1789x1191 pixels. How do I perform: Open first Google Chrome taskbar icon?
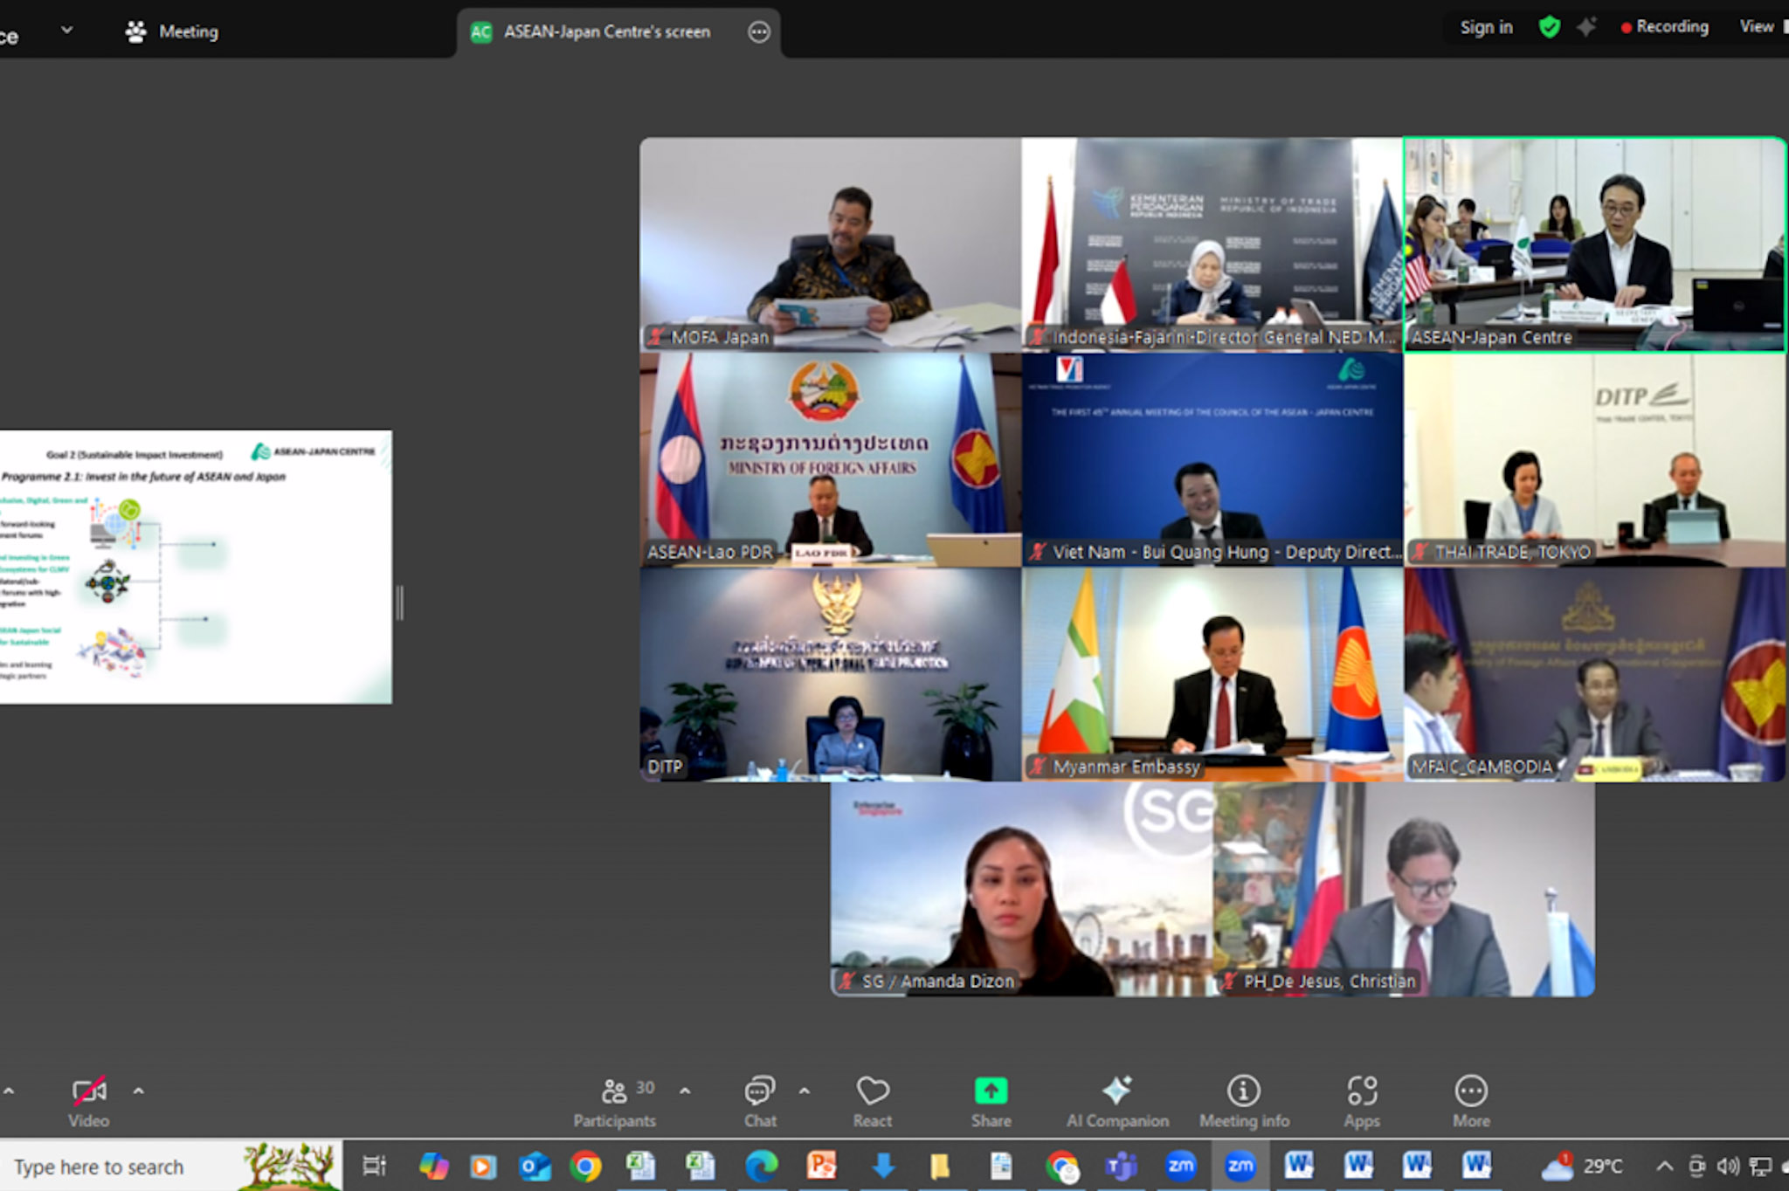(x=585, y=1166)
